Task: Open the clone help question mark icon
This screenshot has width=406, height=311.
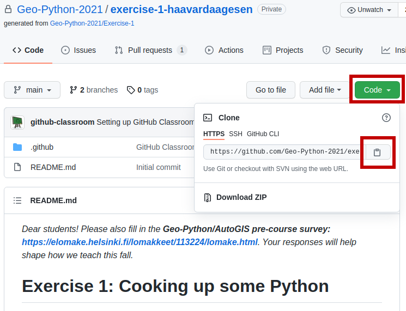Action: click(386, 118)
